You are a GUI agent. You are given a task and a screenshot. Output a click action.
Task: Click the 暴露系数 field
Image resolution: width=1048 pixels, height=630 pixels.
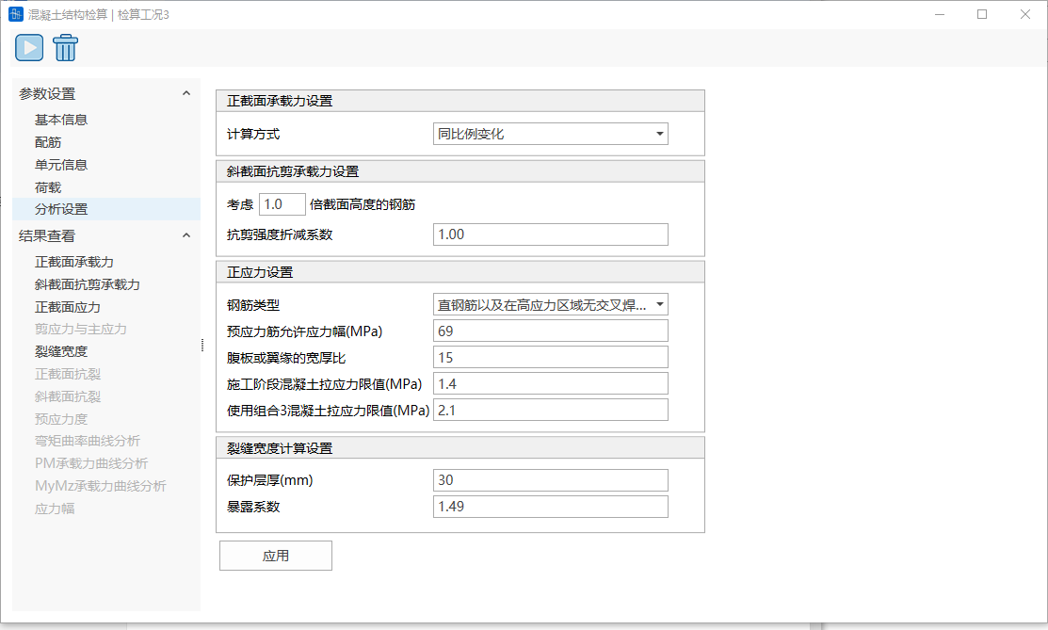pyautogui.click(x=550, y=507)
